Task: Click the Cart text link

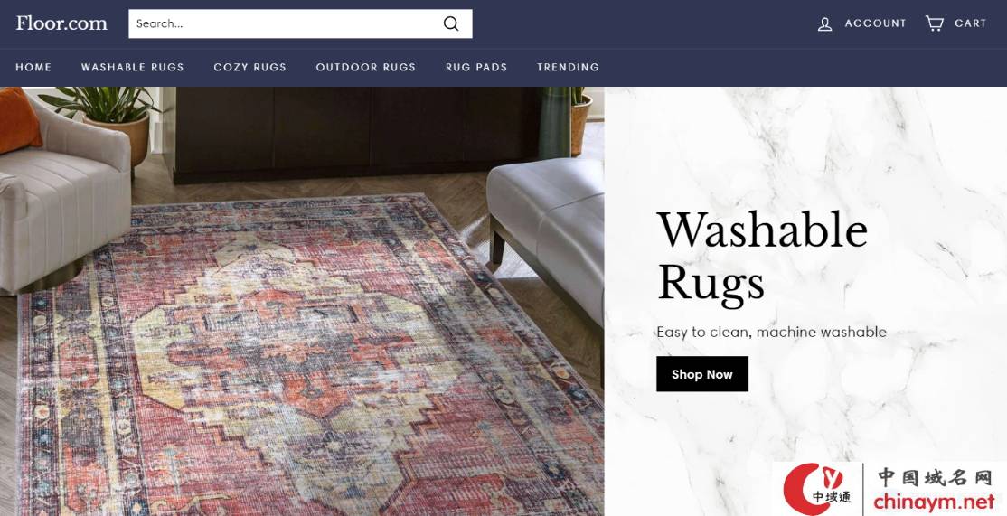Action: tap(970, 23)
